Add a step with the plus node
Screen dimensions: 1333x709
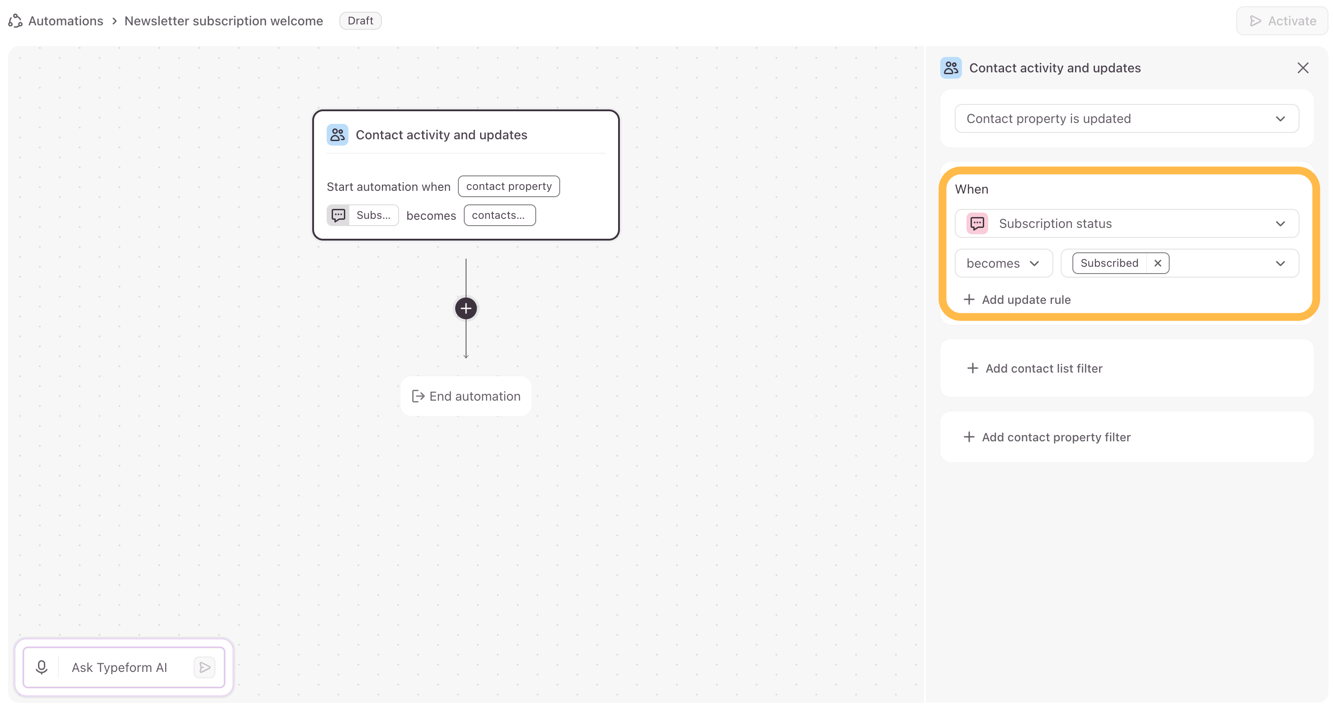[466, 309]
